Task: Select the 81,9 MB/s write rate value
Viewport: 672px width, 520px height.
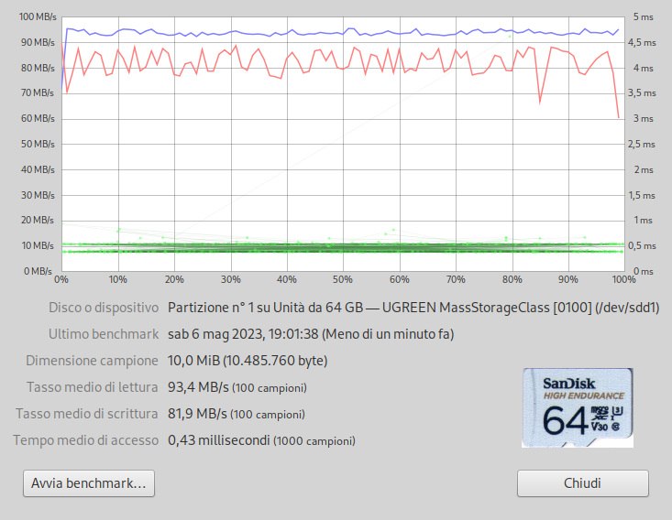Action: [197, 414]
